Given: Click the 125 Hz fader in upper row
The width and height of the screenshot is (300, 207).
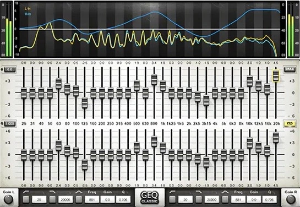Looking at the screenshot, I should tap(85, 103).
